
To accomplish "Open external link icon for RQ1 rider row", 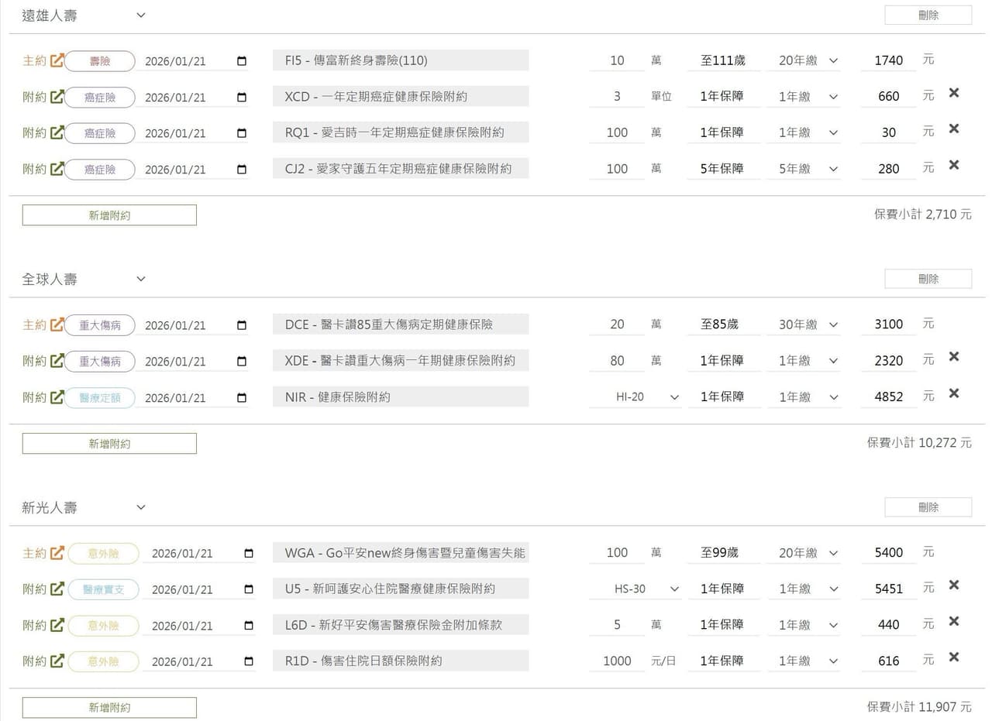I will click(57, 132).
